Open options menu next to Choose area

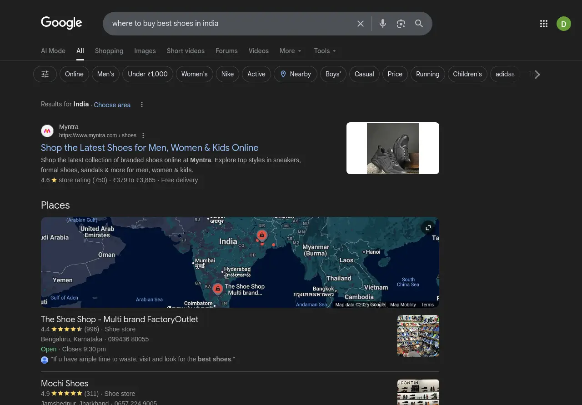[x=142, y=105]
